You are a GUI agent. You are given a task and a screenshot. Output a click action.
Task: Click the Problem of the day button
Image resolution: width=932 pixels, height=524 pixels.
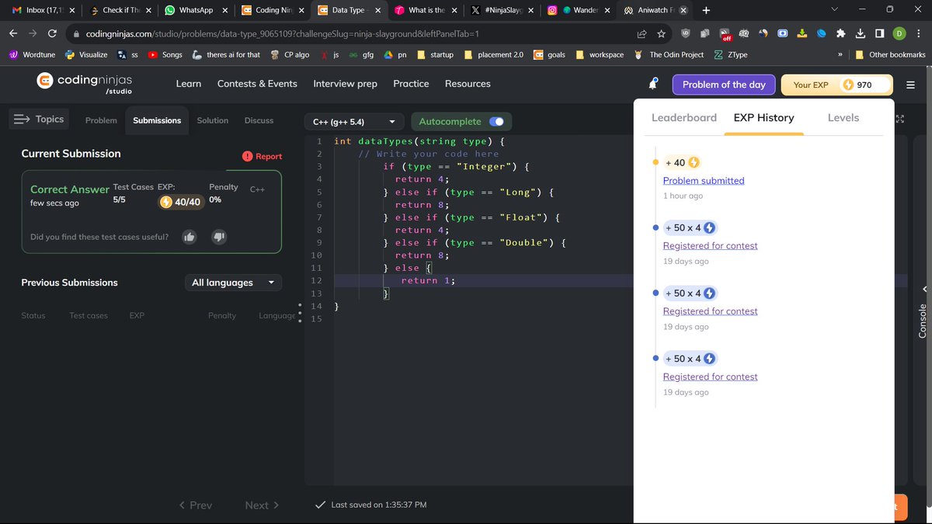click(x=723, y=84)
